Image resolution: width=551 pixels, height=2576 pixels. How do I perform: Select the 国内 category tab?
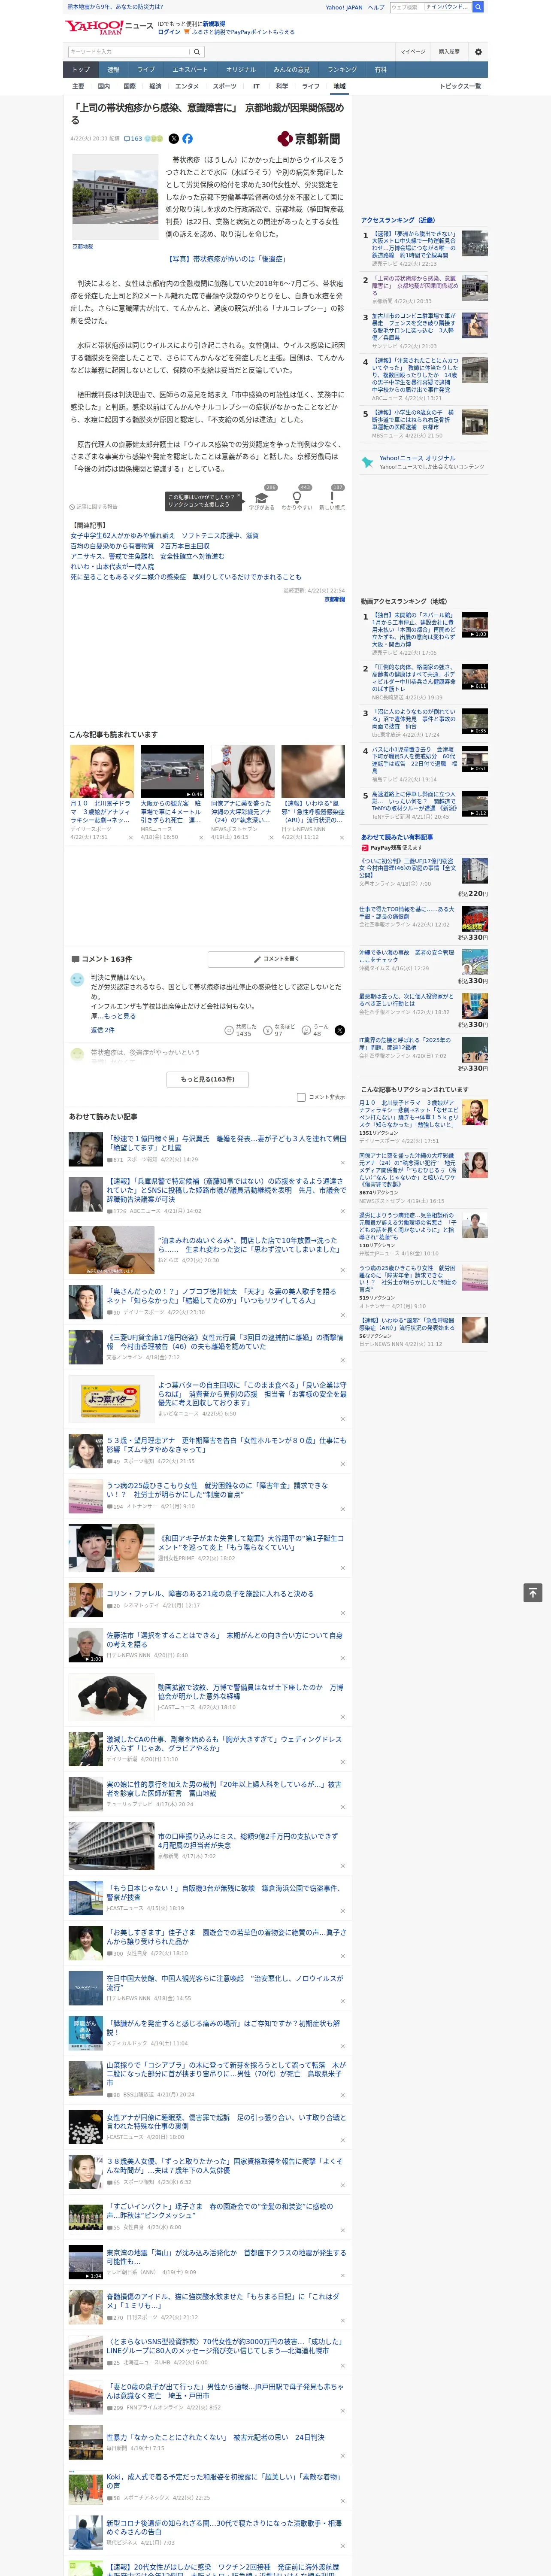(103, 86)
